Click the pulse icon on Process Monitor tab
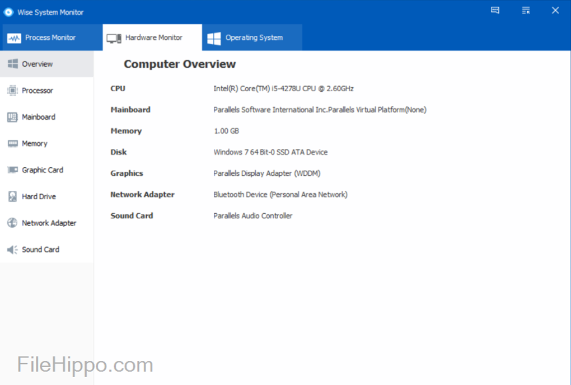Image resolution: width=571 pixels, height=385 pixels. tap(14, 38)
